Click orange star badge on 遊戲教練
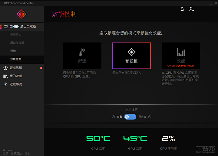218x156 pixels. click(41, 68)
